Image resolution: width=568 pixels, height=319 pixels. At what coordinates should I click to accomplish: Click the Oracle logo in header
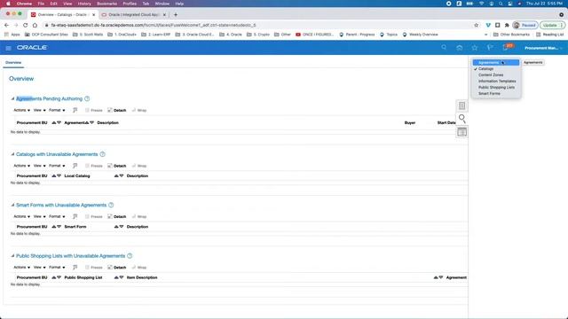tap(32, 47)
